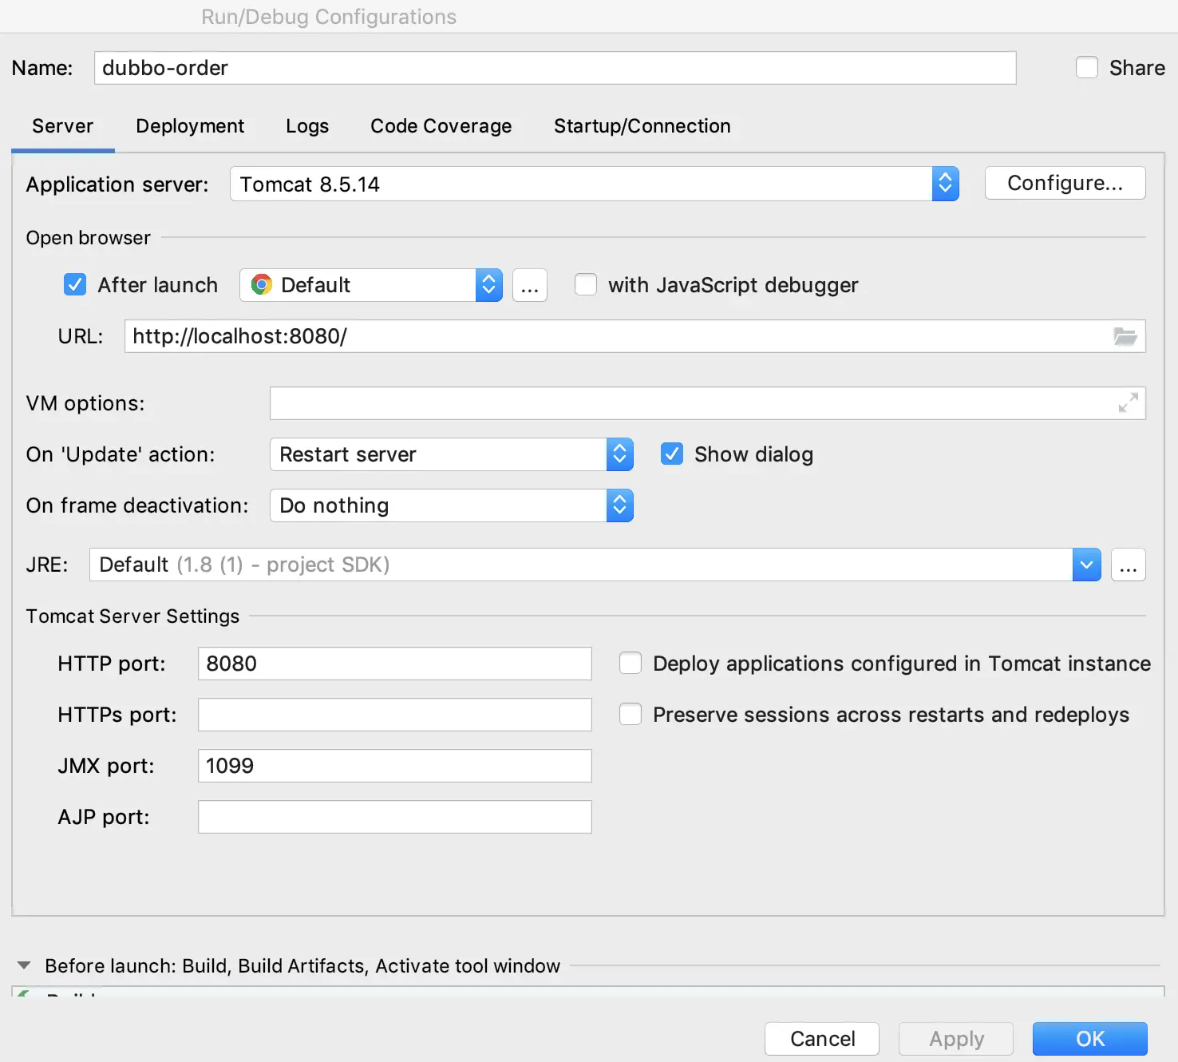Check the Share checkbox
Image resolution: width=1178 pixels, height=1062 pixels.
(1087, 68)
